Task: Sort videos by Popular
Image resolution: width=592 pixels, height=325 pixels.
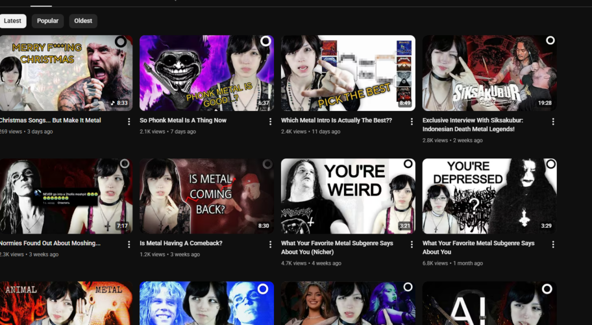Action: pyautogui.click(x=47, y=21)
